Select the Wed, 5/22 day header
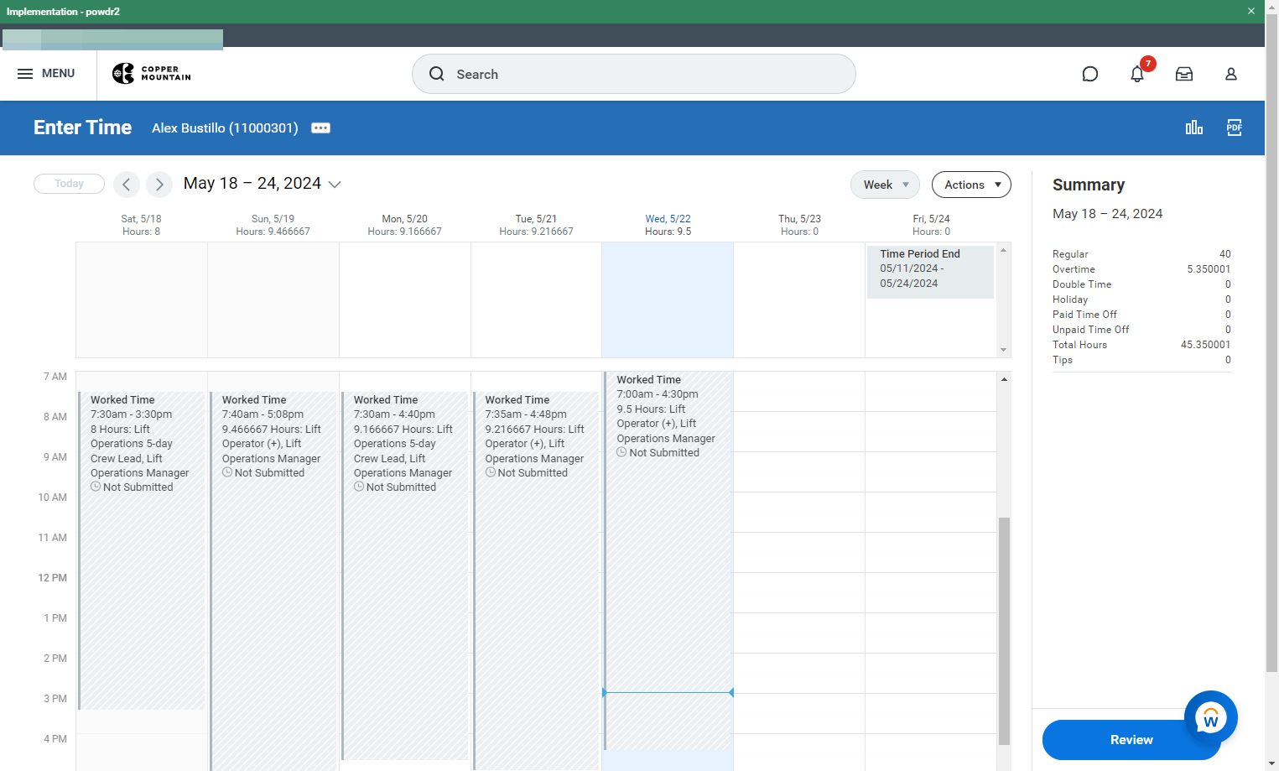The width and height of the screenshot is (1279, 771). [668, 225]
